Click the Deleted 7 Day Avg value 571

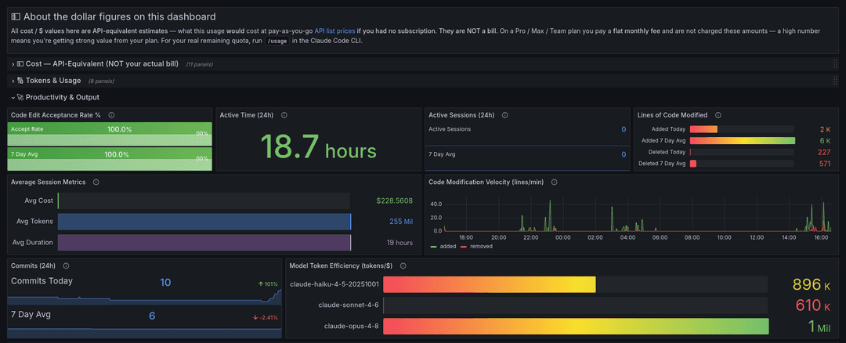[824, 164]
